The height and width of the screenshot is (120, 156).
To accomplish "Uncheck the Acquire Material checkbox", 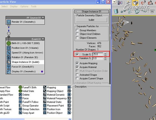I will pos(77,67).
